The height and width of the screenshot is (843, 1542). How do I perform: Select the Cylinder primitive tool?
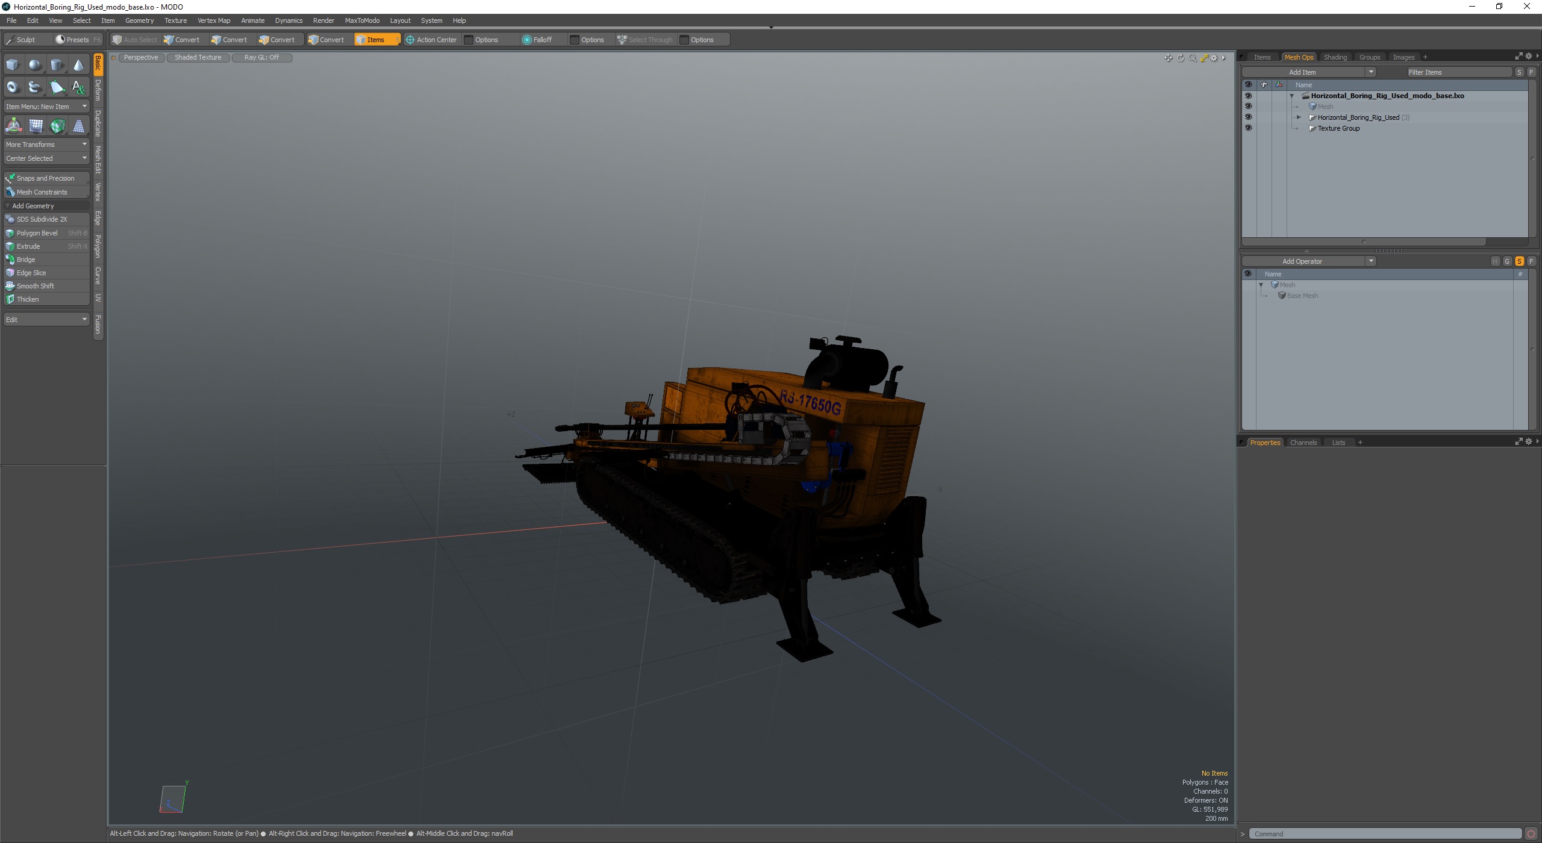(x=57, y=65)
